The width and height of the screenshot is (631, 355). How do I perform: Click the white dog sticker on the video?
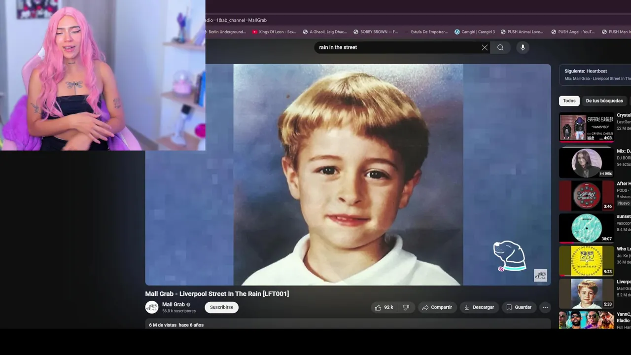tap(509, 256)
